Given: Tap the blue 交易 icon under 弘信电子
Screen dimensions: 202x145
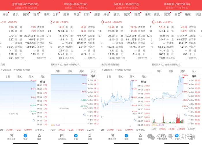Looking at the screenshot, I should [126, 136].
